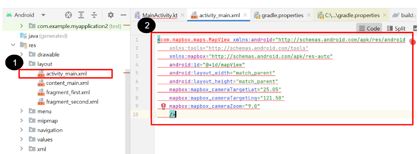Click the red error indicator in editor corner

(x=413, y=42)
